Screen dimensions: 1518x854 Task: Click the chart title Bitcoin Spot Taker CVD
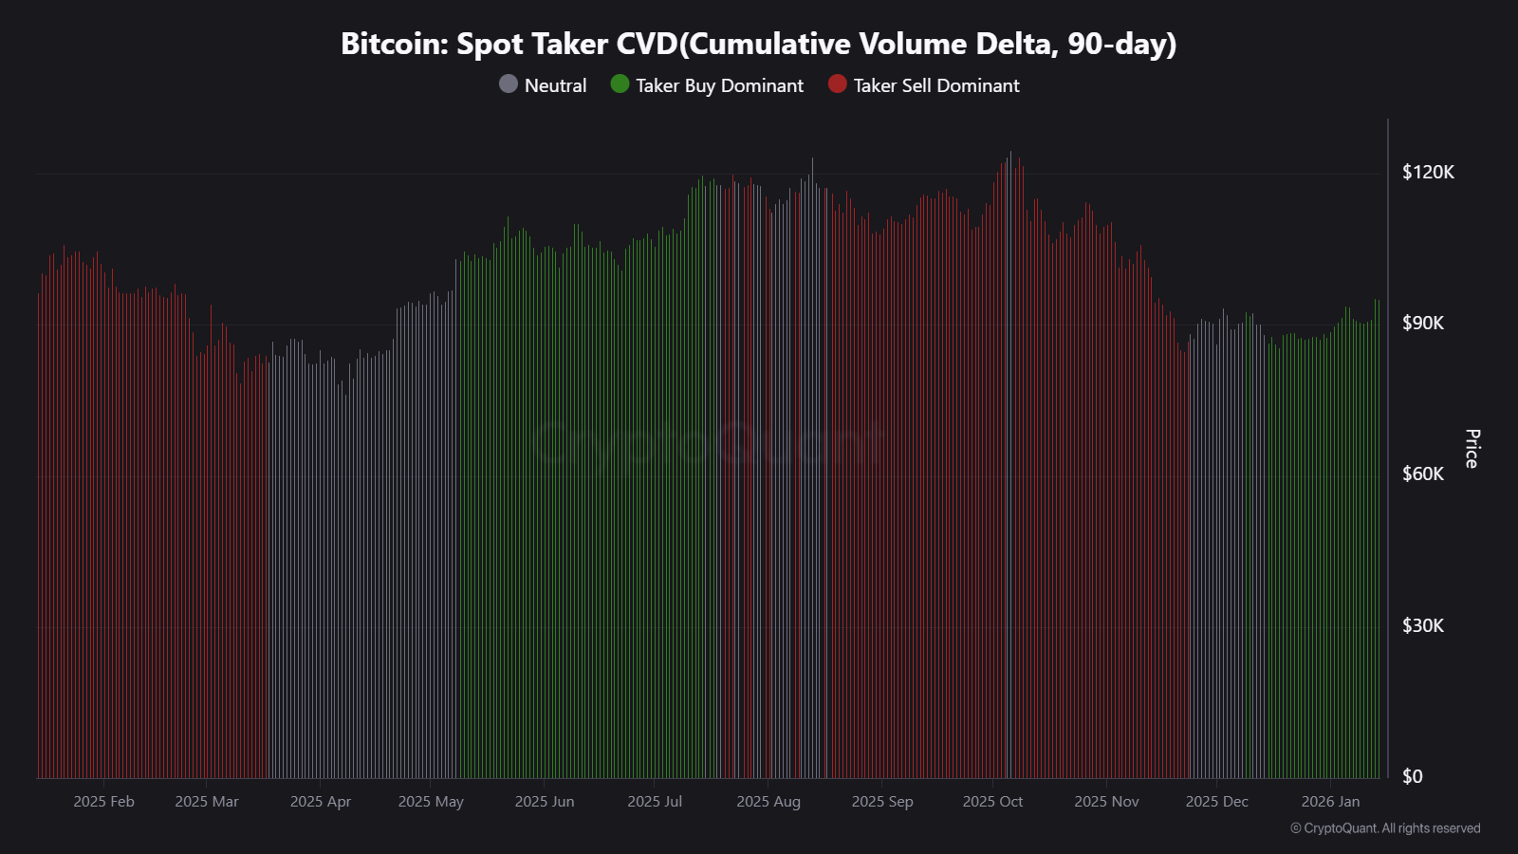click(x=758, y=44)
